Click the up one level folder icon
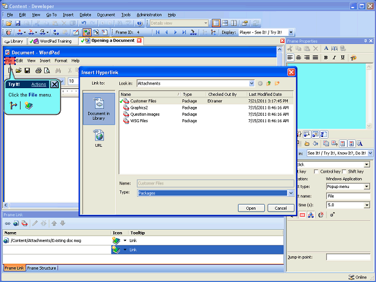 point(268,83)
